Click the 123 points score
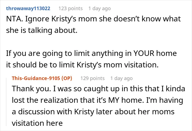The height and width of the screenshot is (131, 192). click(x=70, y=8)
